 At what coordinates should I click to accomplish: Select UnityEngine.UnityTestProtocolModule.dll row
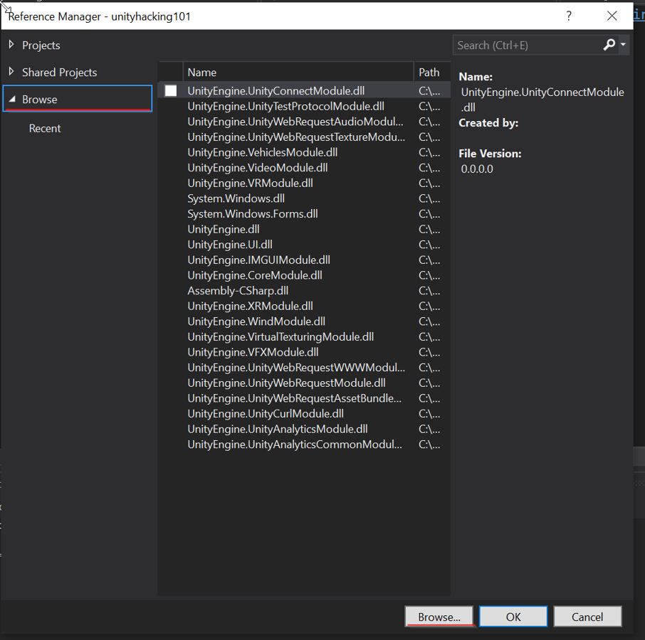point(304,107)
